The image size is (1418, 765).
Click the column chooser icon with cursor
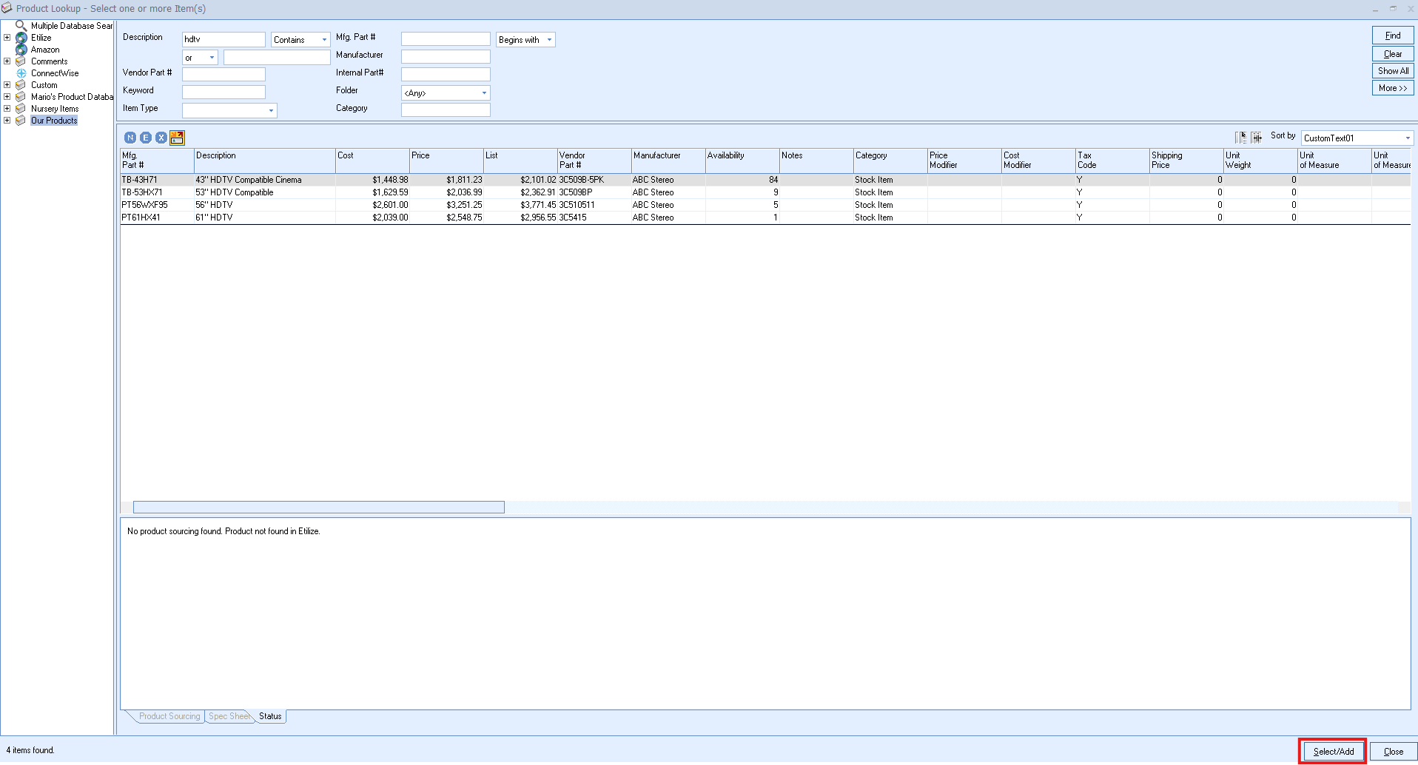(1241, 137)
